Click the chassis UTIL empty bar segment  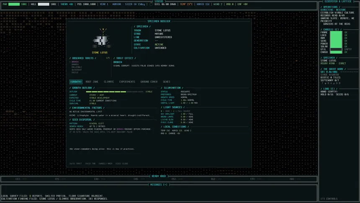pos(336,49)
